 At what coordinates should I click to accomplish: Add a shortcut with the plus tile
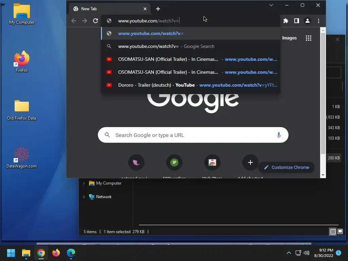click(x=250, y=162)
